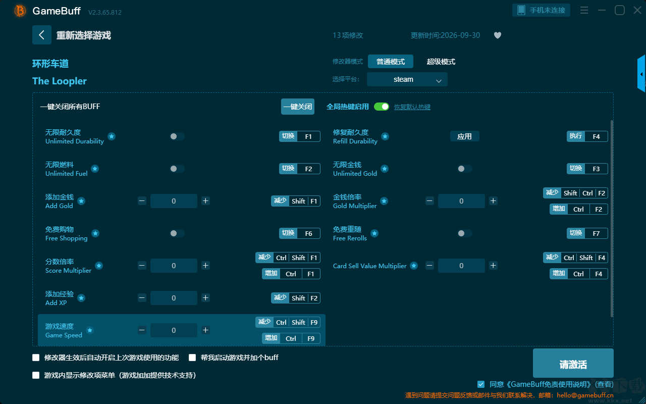Image resolution: width=646 pixels, height=404 pixels.
Task: Click the 恢复默认热键 link
Action: coord(412,107)
